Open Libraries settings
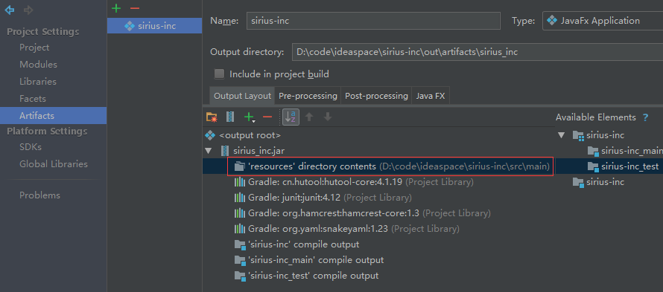This screenshot has height=292, width=663. coord(38,82)
